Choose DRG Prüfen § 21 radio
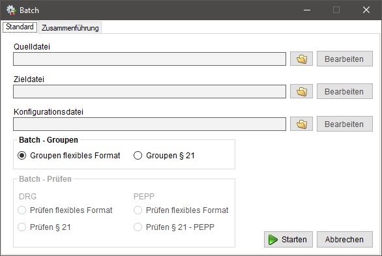 (44, 227)
